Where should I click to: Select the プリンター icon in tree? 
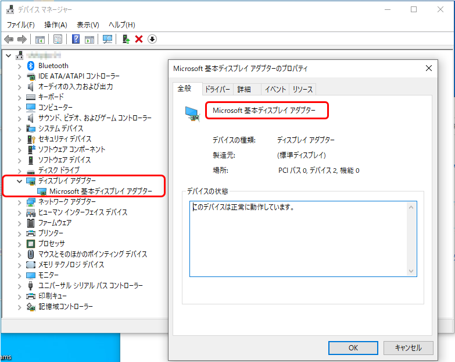(31, 233)
